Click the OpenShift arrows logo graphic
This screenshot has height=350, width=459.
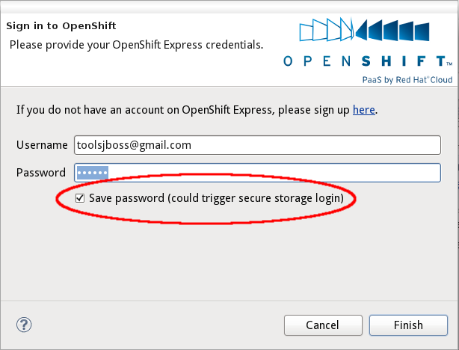[x=365, y=29]
